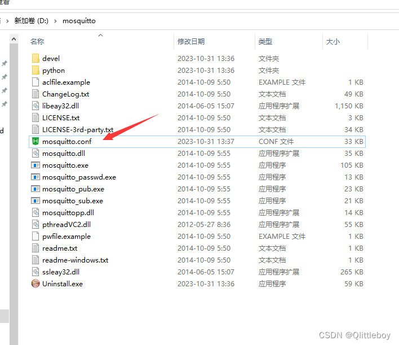Click the 49 KB size of ChangeLog.txt

pyautogui.click(x=354, y=94)
